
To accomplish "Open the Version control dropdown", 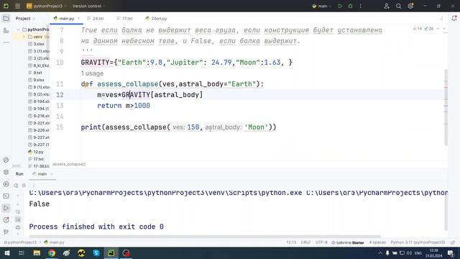I will pos(88,6).
